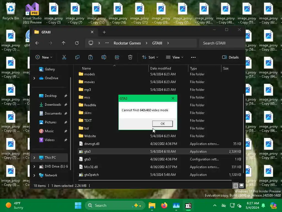Go up one folder level
The width and height of the screenshot is (282, 212).
point(64,43)
